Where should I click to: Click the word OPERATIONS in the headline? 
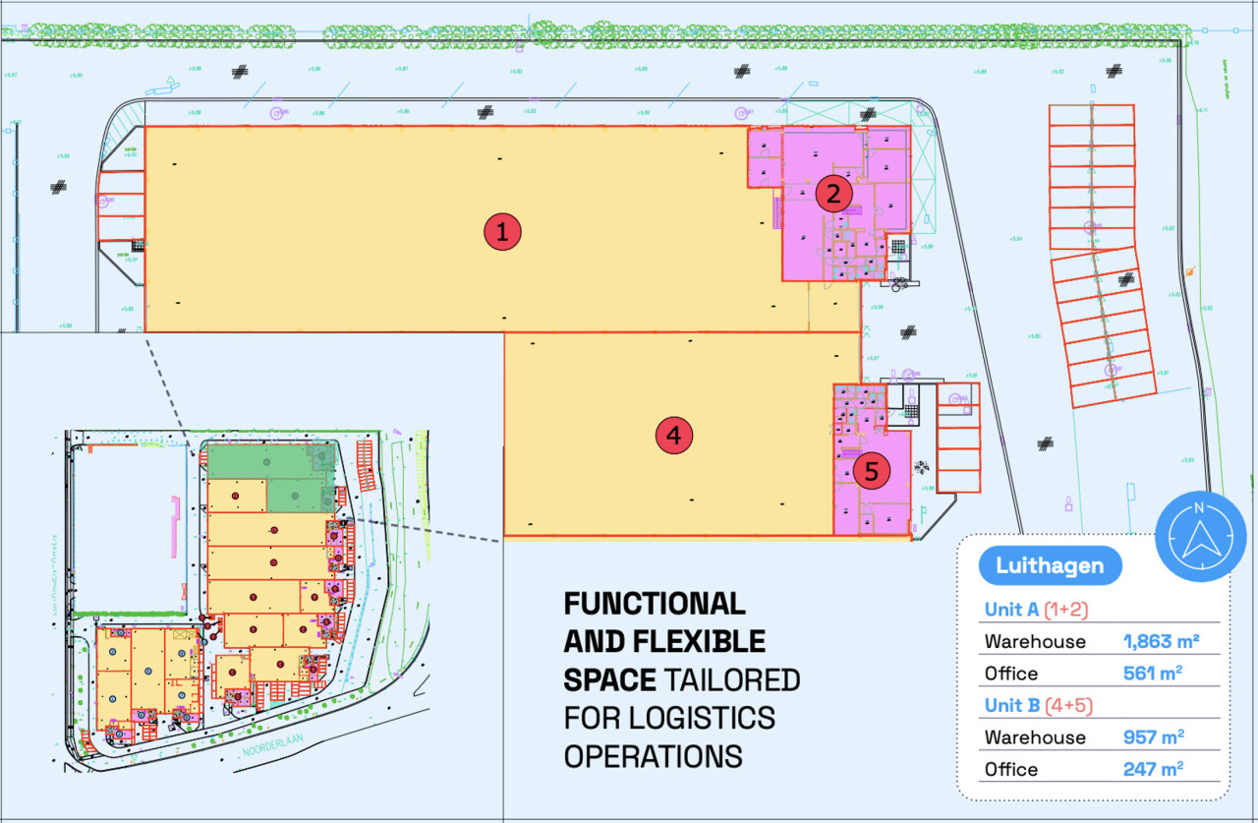[x=653, y=756]
